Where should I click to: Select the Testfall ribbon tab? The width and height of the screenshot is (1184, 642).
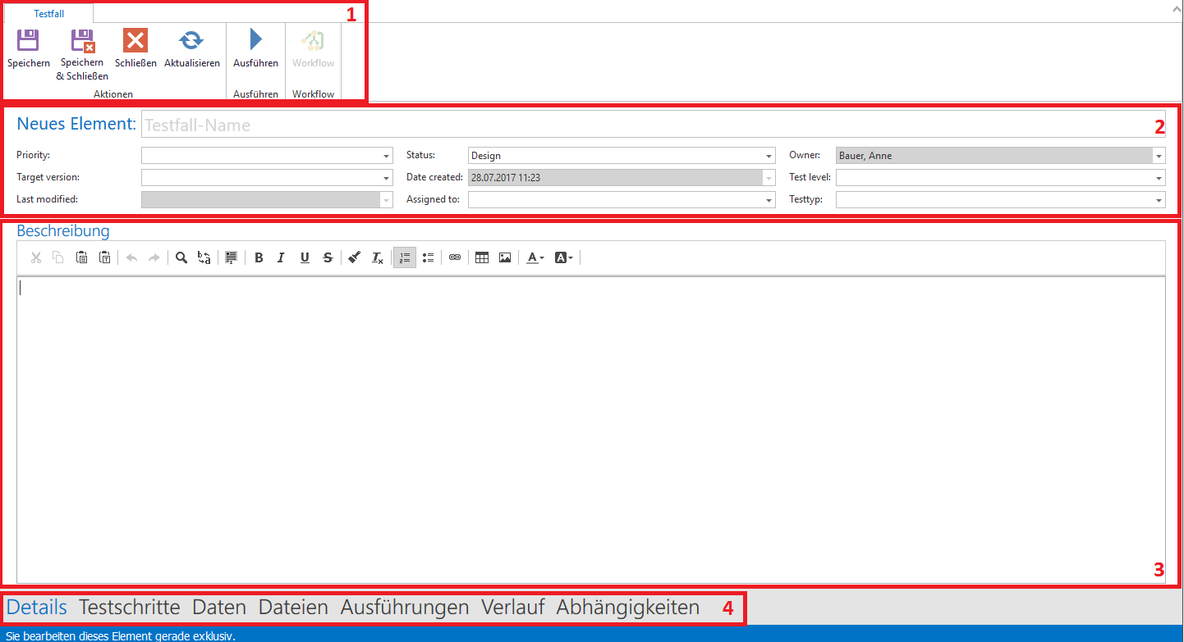(48, 14)
